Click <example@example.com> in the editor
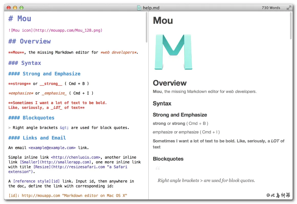 [x=52, y=148]
